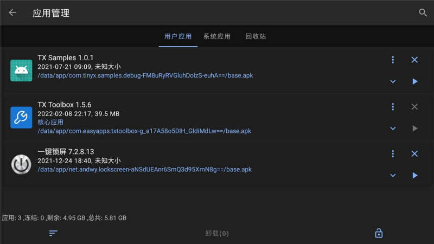
Task: Expand 一键锁屏 details chevron
Action: (x=393, y=175)
